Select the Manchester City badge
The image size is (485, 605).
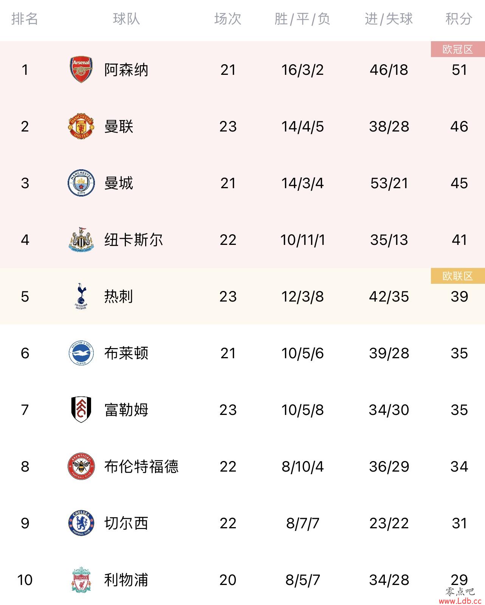tap(81, 183)
